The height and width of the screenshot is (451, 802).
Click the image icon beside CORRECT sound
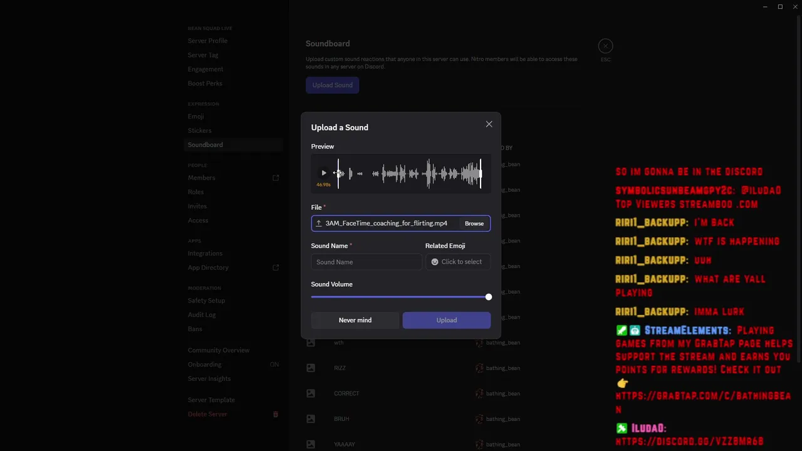point(310,393)
